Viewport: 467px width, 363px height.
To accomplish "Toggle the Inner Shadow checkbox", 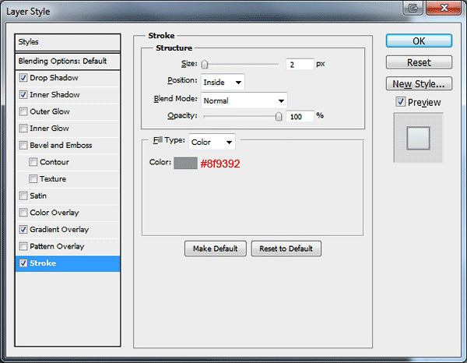I will point(23,95).
